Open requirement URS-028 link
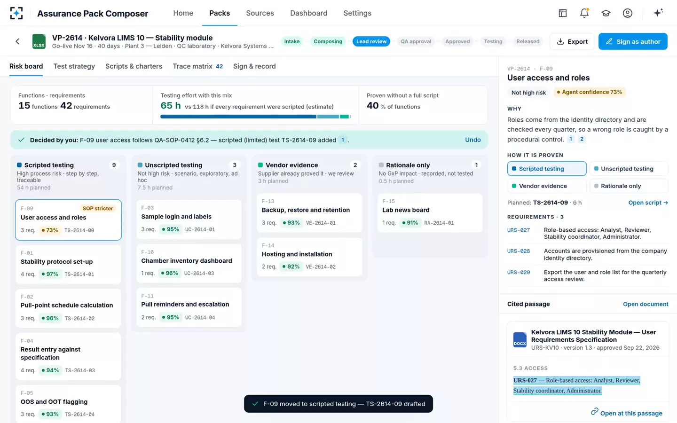Screen dimensions: 677x423 pos(519,251)
